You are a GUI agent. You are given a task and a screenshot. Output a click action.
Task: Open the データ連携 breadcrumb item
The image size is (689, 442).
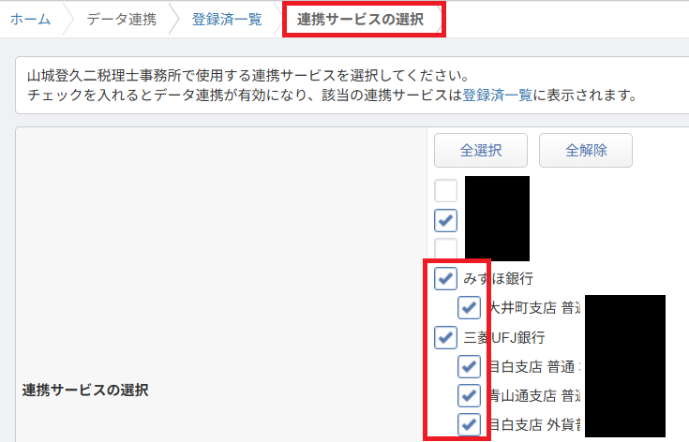tap(121, 20)
